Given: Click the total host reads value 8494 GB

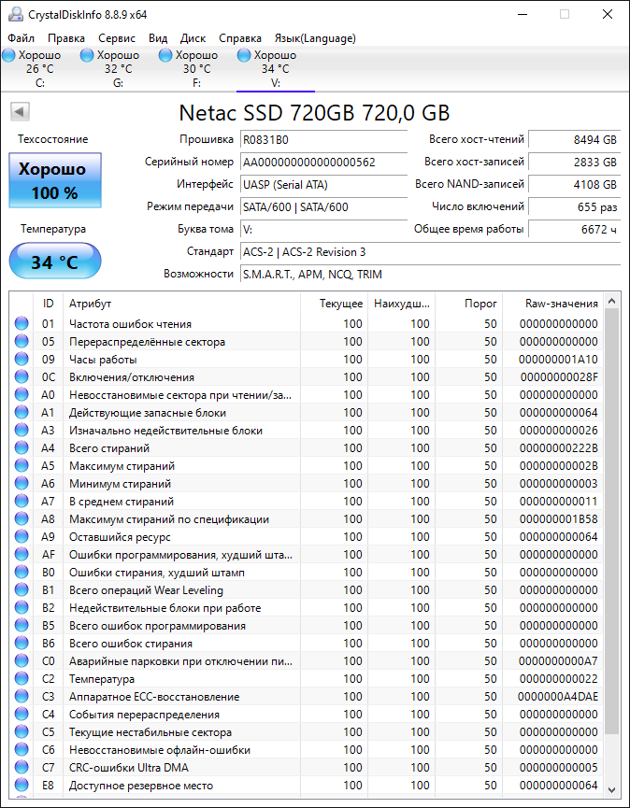Looking at the screenshot, I should pos(574,139).
